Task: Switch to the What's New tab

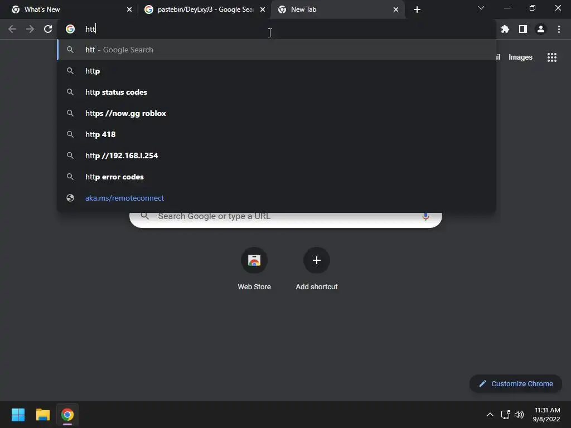Action: [x=70, y=9]
